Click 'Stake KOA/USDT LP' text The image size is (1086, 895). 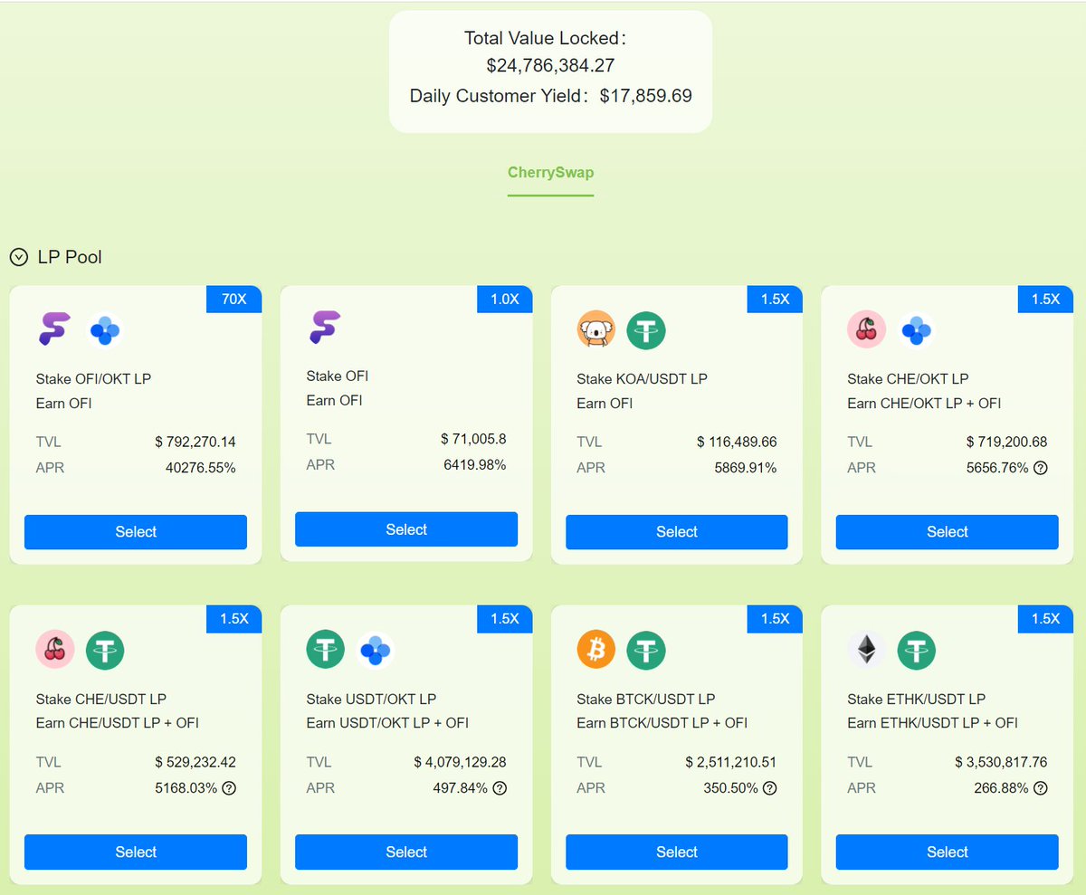click(x=642, y=378)
